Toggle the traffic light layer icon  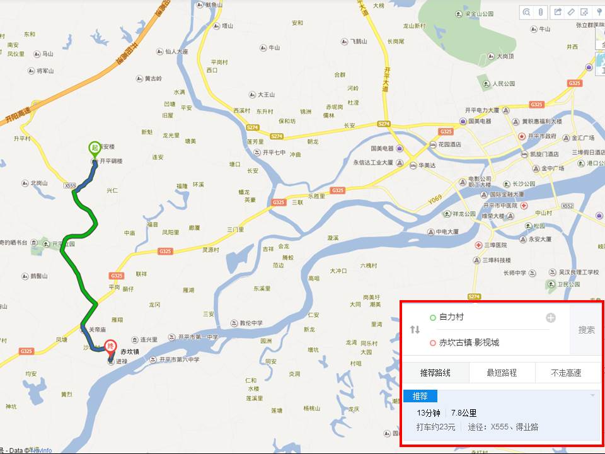(x=541, y=13)
